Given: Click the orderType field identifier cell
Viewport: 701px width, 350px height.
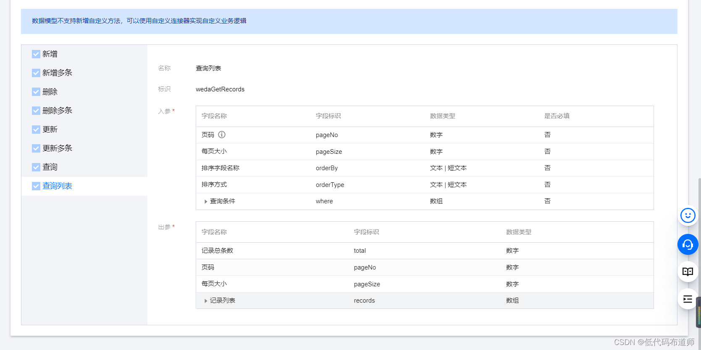Looking at the screenshot, I should (330, 185).
